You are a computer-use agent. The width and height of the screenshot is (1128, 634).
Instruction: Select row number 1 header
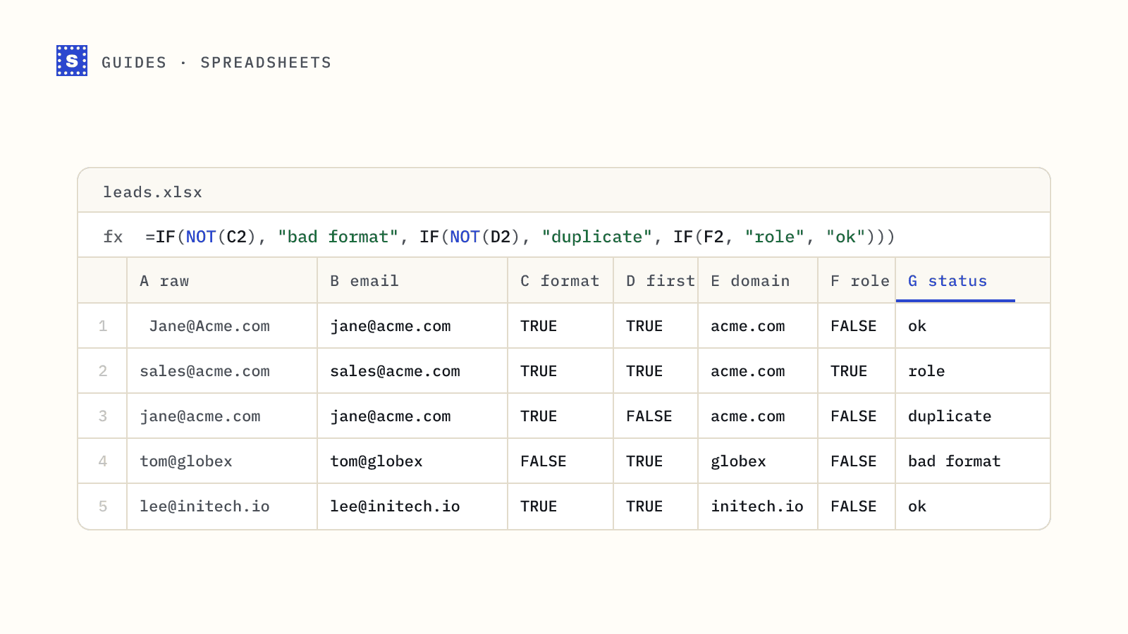[103, 326]
